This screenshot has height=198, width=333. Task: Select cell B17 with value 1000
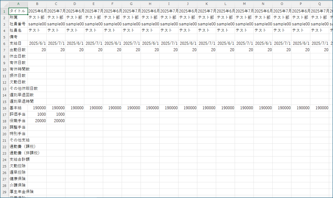[37, 114]
